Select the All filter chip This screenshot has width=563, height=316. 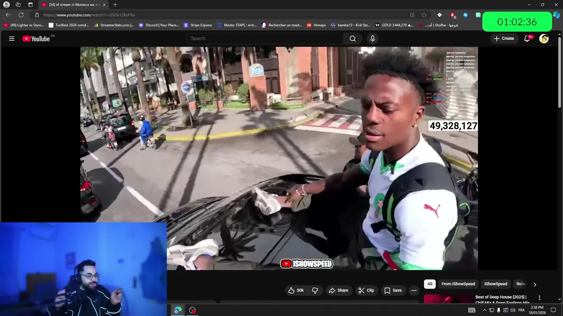click(430, 284)
